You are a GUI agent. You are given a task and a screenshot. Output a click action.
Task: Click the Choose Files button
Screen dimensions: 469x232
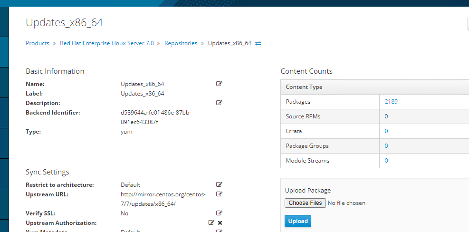point(305,203)
